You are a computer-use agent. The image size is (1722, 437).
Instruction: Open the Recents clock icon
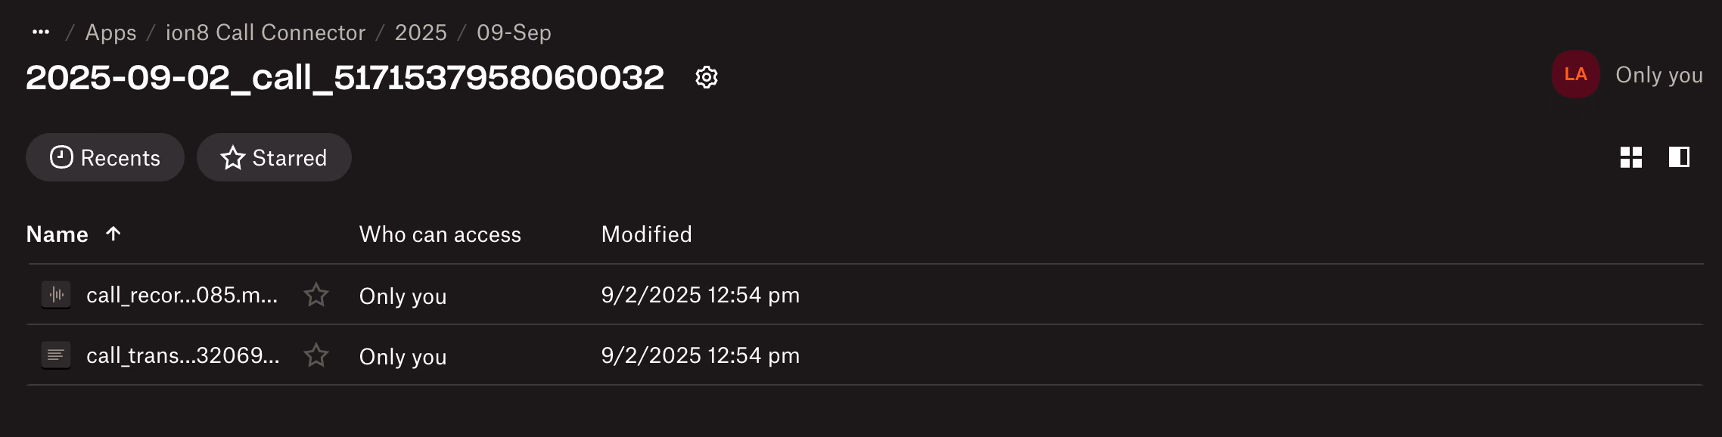61,157
